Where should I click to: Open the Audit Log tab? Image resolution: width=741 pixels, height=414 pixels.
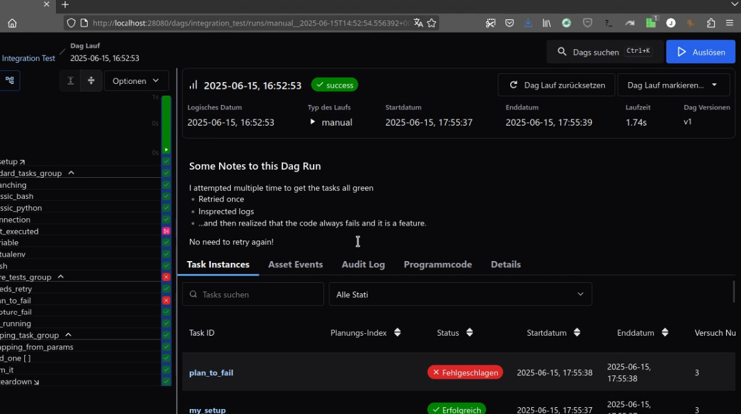pyautogui.click(x=363, y=265)
